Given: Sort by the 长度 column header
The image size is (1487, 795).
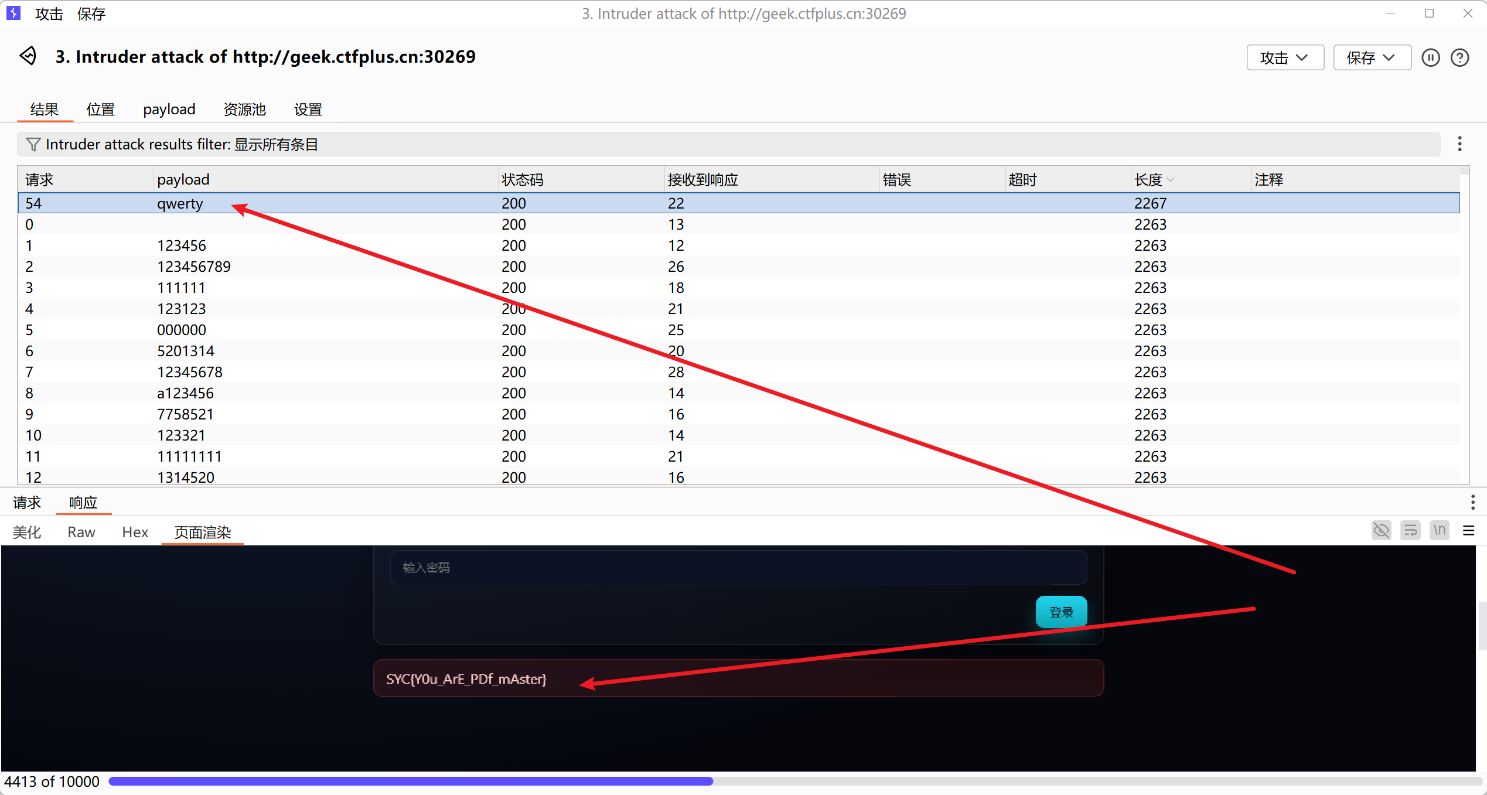Looking at the screenshot, I should pos(1148,180).
